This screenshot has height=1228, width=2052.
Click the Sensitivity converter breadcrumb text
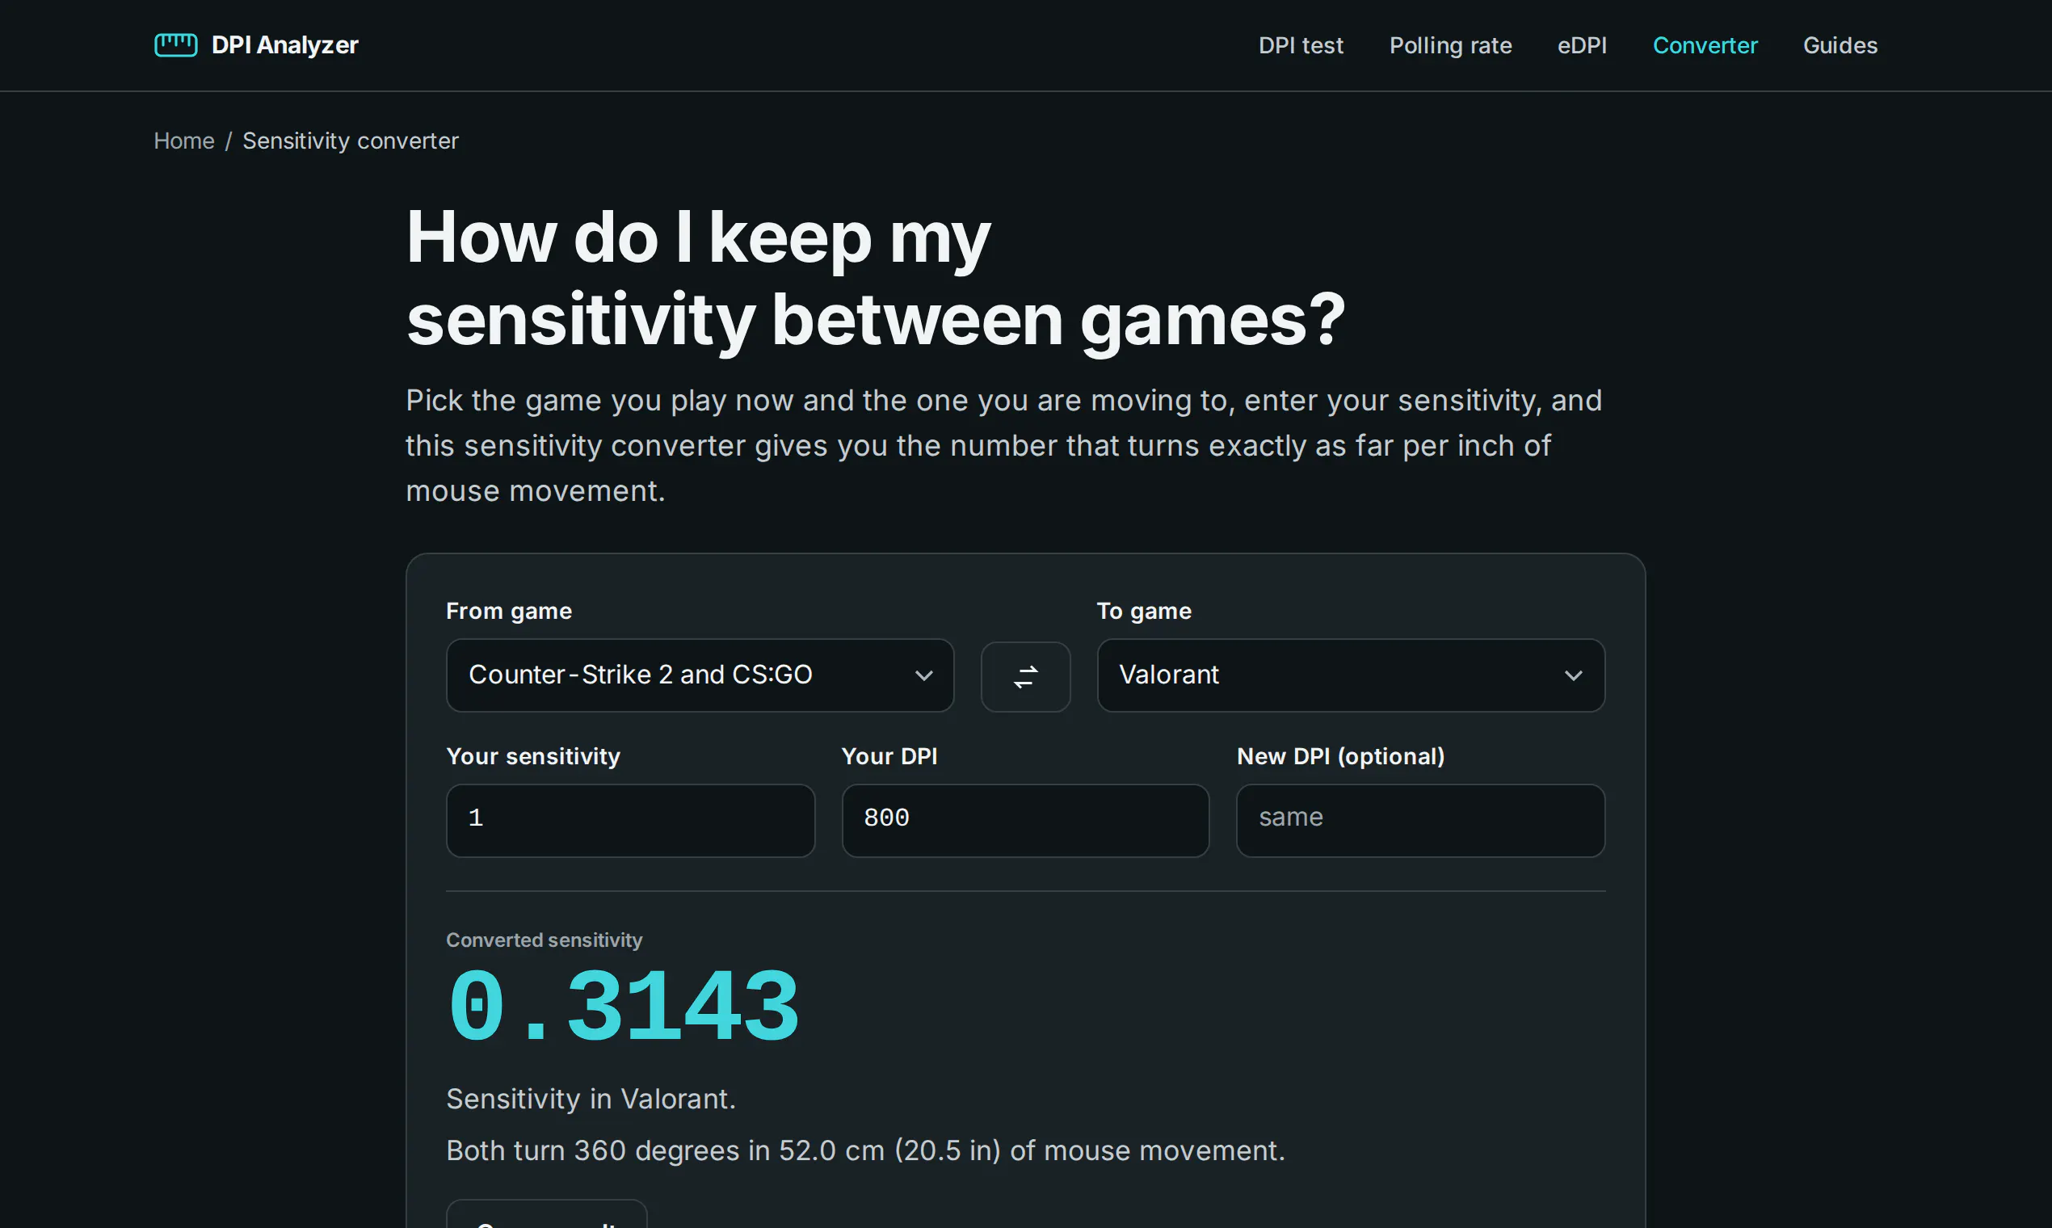350,141
